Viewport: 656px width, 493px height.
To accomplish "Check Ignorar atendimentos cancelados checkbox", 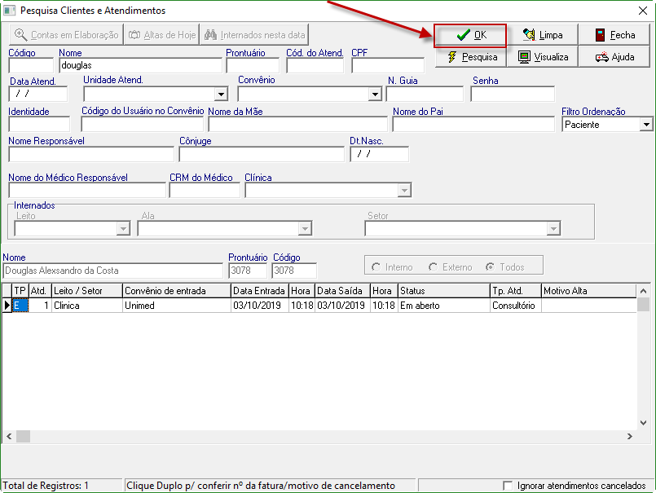I will coord(508,486).
